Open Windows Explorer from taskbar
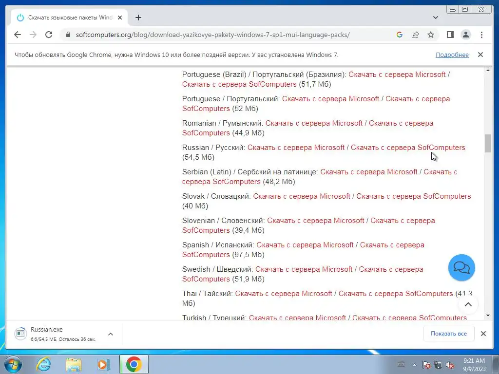499x374 pixels. pos(74,364)
